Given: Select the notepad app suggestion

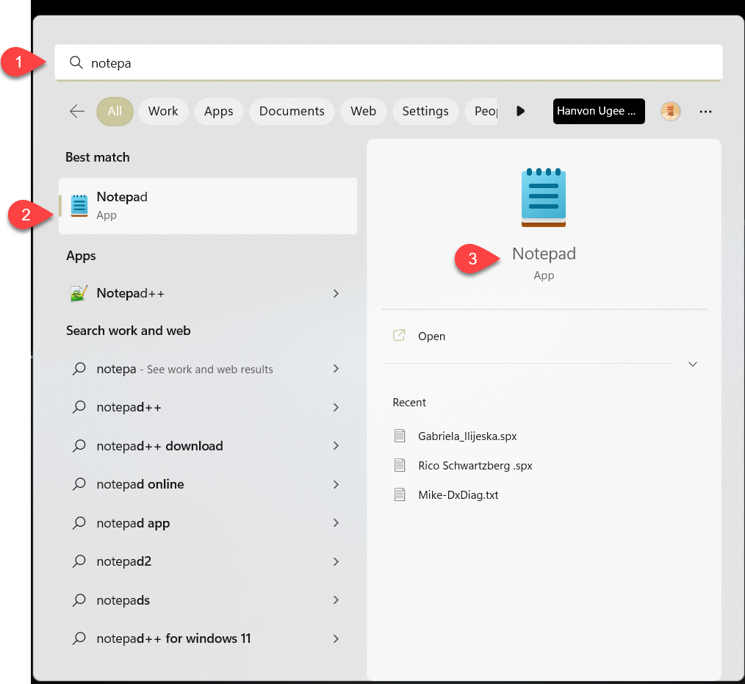Looking at the screenshot, I should 208,523.
